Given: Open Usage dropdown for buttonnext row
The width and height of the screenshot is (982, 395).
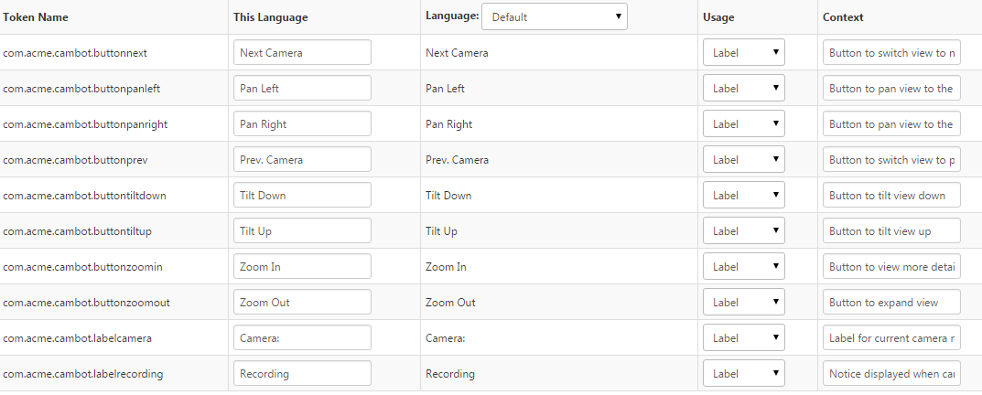Looking at the screenshot, I should click(x=743, y=52).
